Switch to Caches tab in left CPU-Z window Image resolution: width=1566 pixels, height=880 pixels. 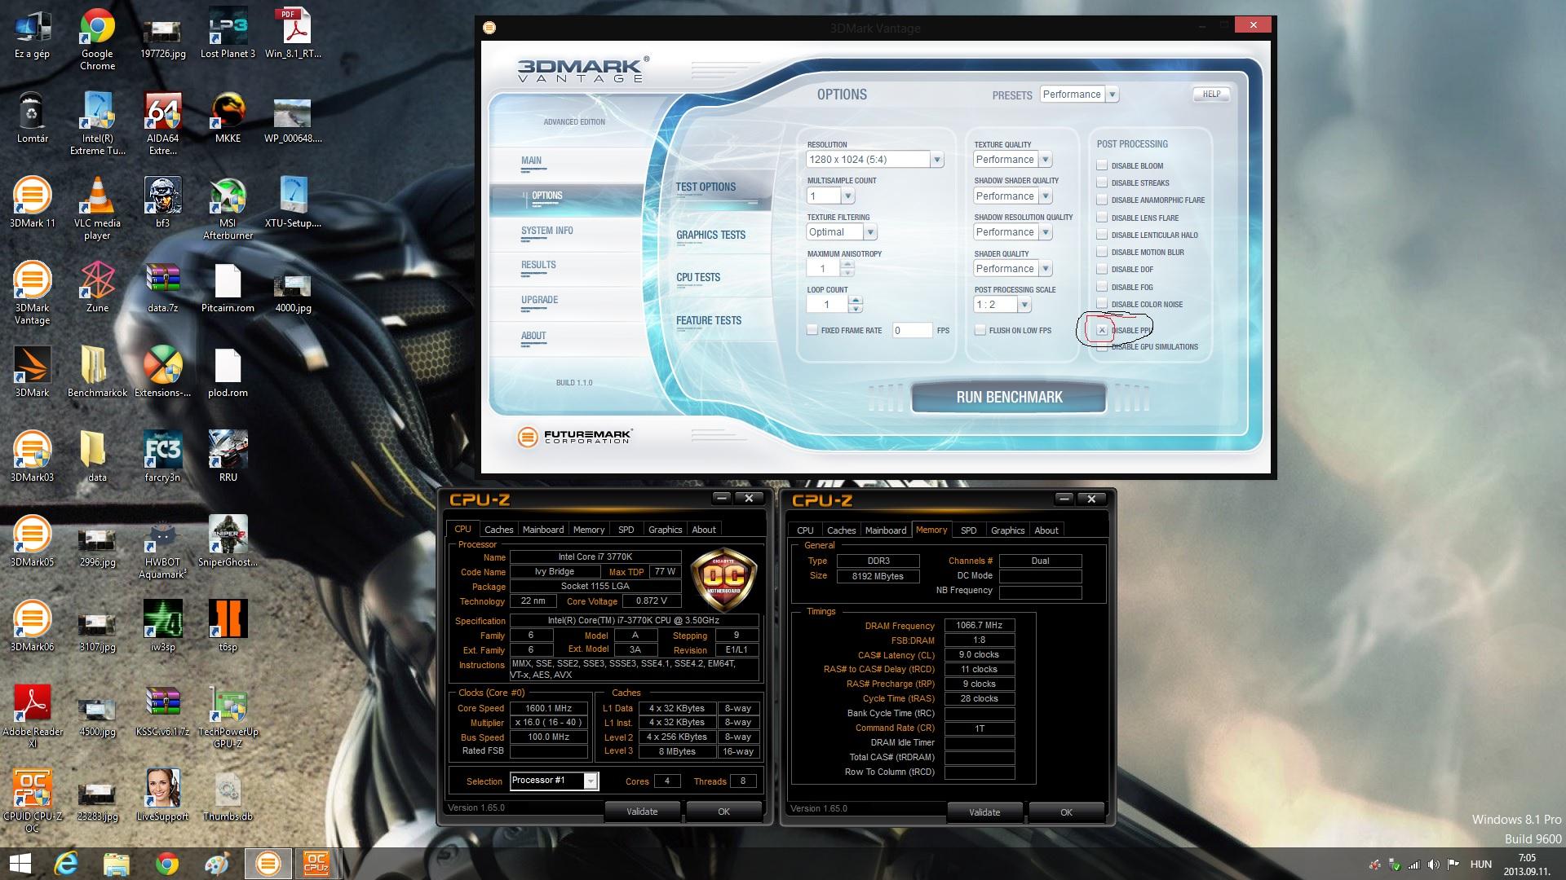[498, 530]
